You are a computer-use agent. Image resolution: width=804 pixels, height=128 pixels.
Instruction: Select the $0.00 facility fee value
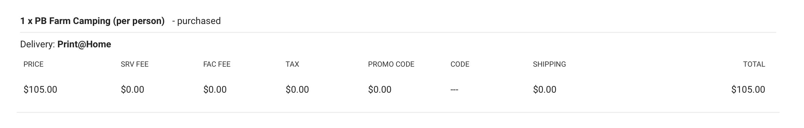[215, 90]
